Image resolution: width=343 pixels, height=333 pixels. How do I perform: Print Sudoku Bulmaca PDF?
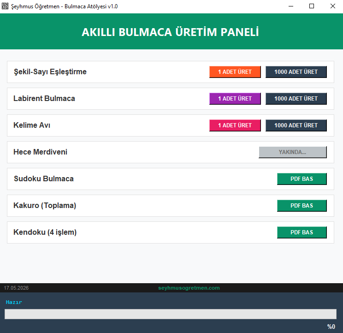[302, 179]
